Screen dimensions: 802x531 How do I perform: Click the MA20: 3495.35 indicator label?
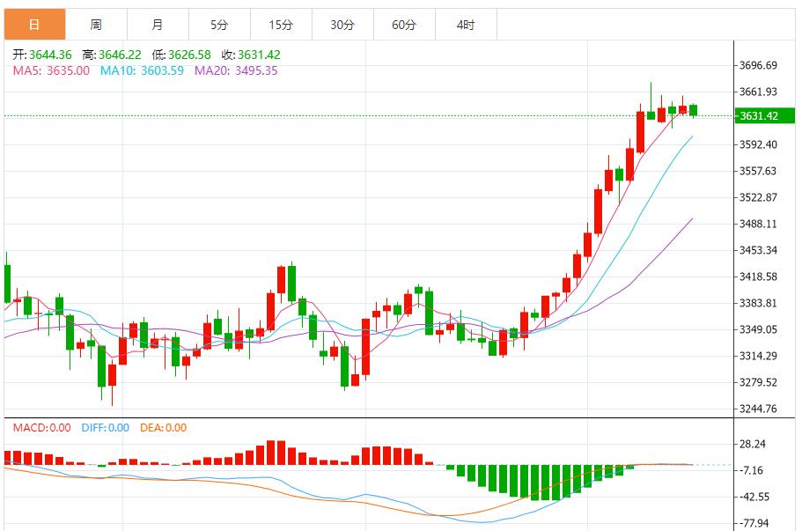(236, 70)
